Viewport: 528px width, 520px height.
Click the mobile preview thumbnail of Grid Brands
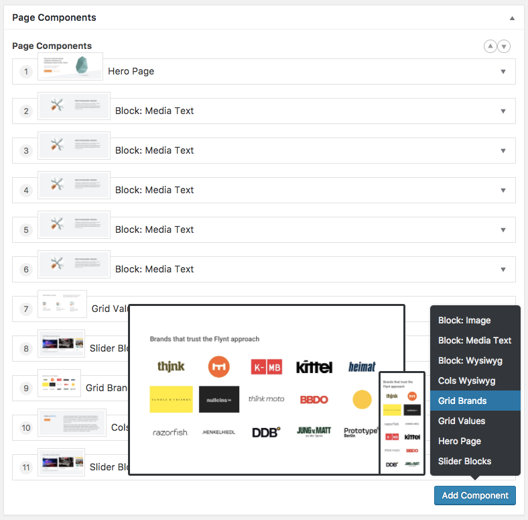tap(402, 423)
